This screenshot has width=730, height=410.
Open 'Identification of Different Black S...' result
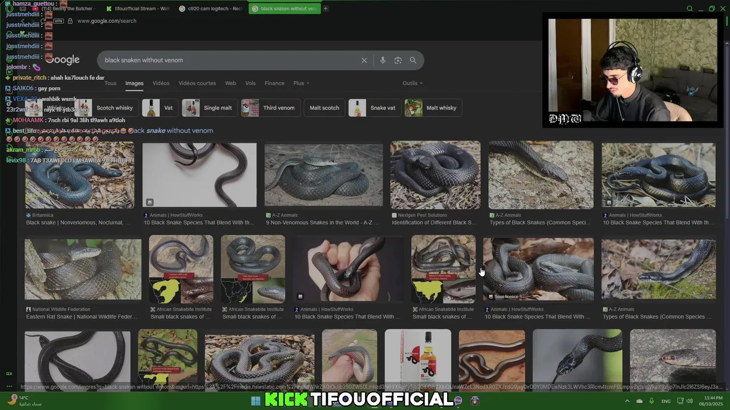pyautogui.click(x=434, y=223)
